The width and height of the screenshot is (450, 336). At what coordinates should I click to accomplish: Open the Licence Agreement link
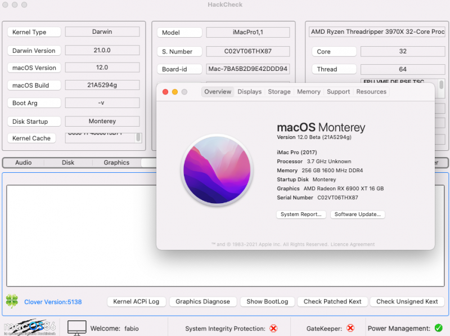click(x=353, y=244)
